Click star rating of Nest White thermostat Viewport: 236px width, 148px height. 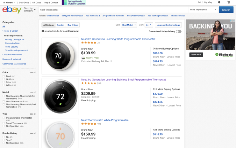click(89, 43)
